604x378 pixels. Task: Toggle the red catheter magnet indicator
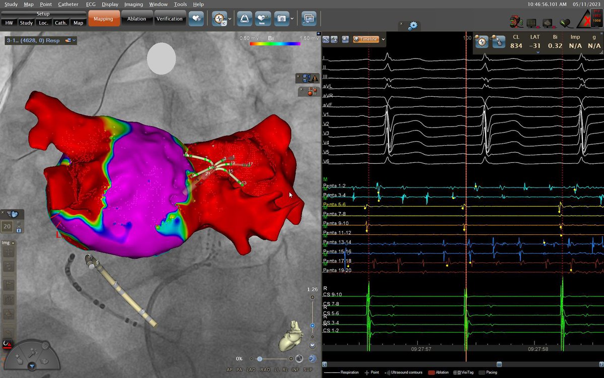tap(7, 344)
